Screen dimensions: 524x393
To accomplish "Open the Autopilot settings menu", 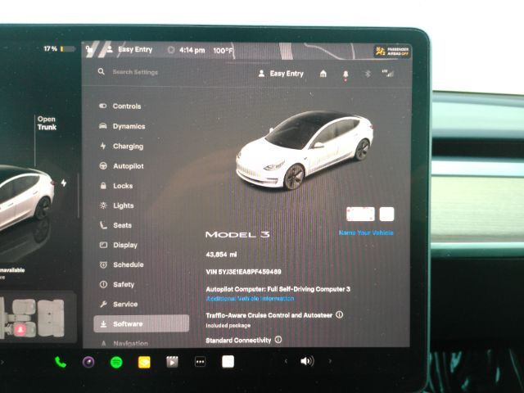I will (122, 166).
